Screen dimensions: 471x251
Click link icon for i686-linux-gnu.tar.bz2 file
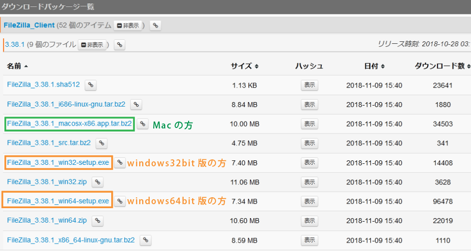[136, 105]
